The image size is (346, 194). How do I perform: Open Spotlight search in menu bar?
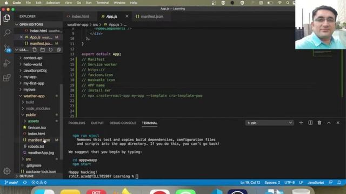click(288, 3)
